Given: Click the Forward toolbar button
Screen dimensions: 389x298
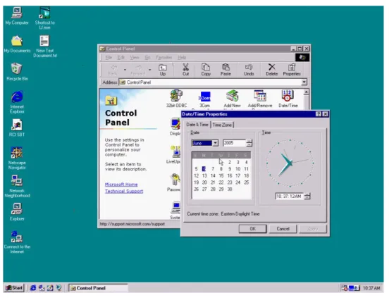Looking at the screenshot, I should tap(138, 70).
